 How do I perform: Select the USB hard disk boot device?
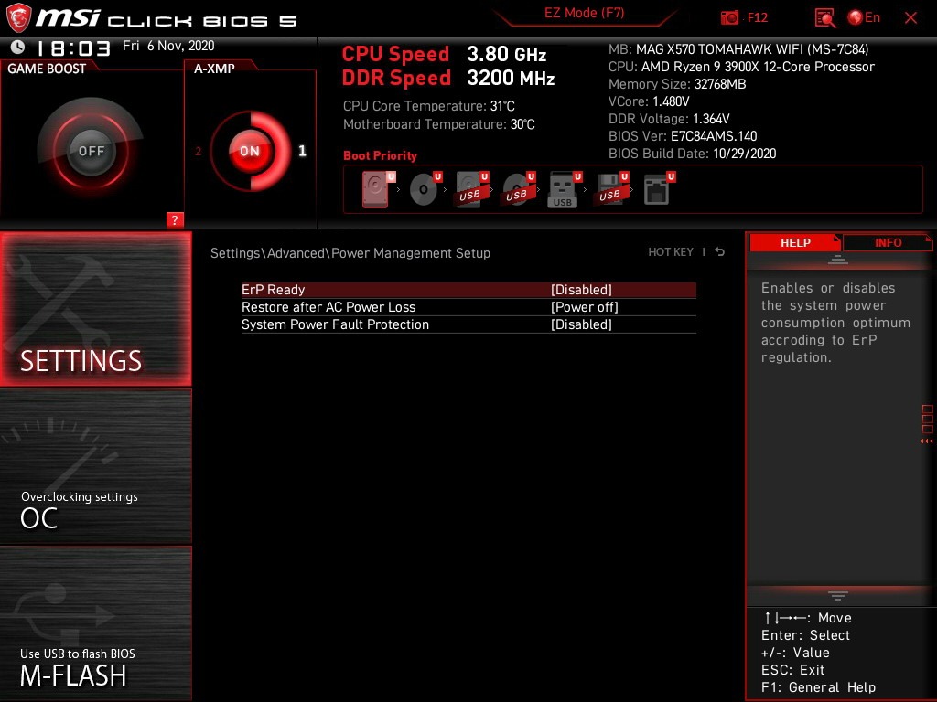[x=471, y=189]
